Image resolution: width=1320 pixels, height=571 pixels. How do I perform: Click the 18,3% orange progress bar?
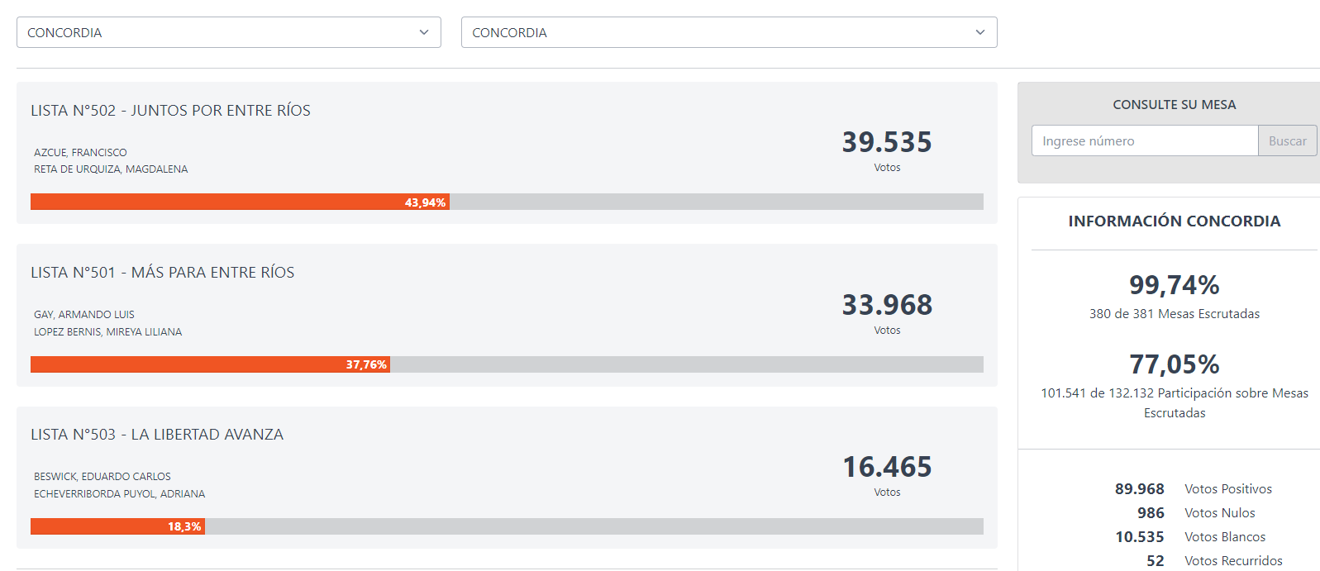tap(117, 526)
